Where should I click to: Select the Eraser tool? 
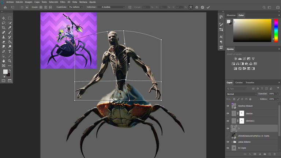click(3, 42)
